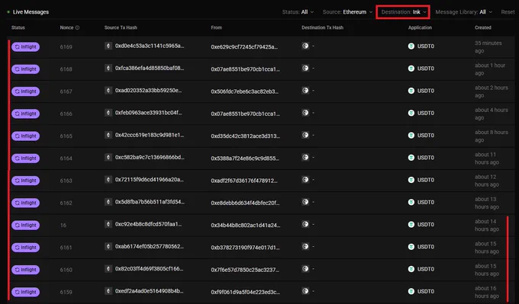The height and width of the screenshot is (304, 519).
Task: Click Ethereum chain icon beside hash 0xedf2a4ad0e
Action: [x=108, y=291]
